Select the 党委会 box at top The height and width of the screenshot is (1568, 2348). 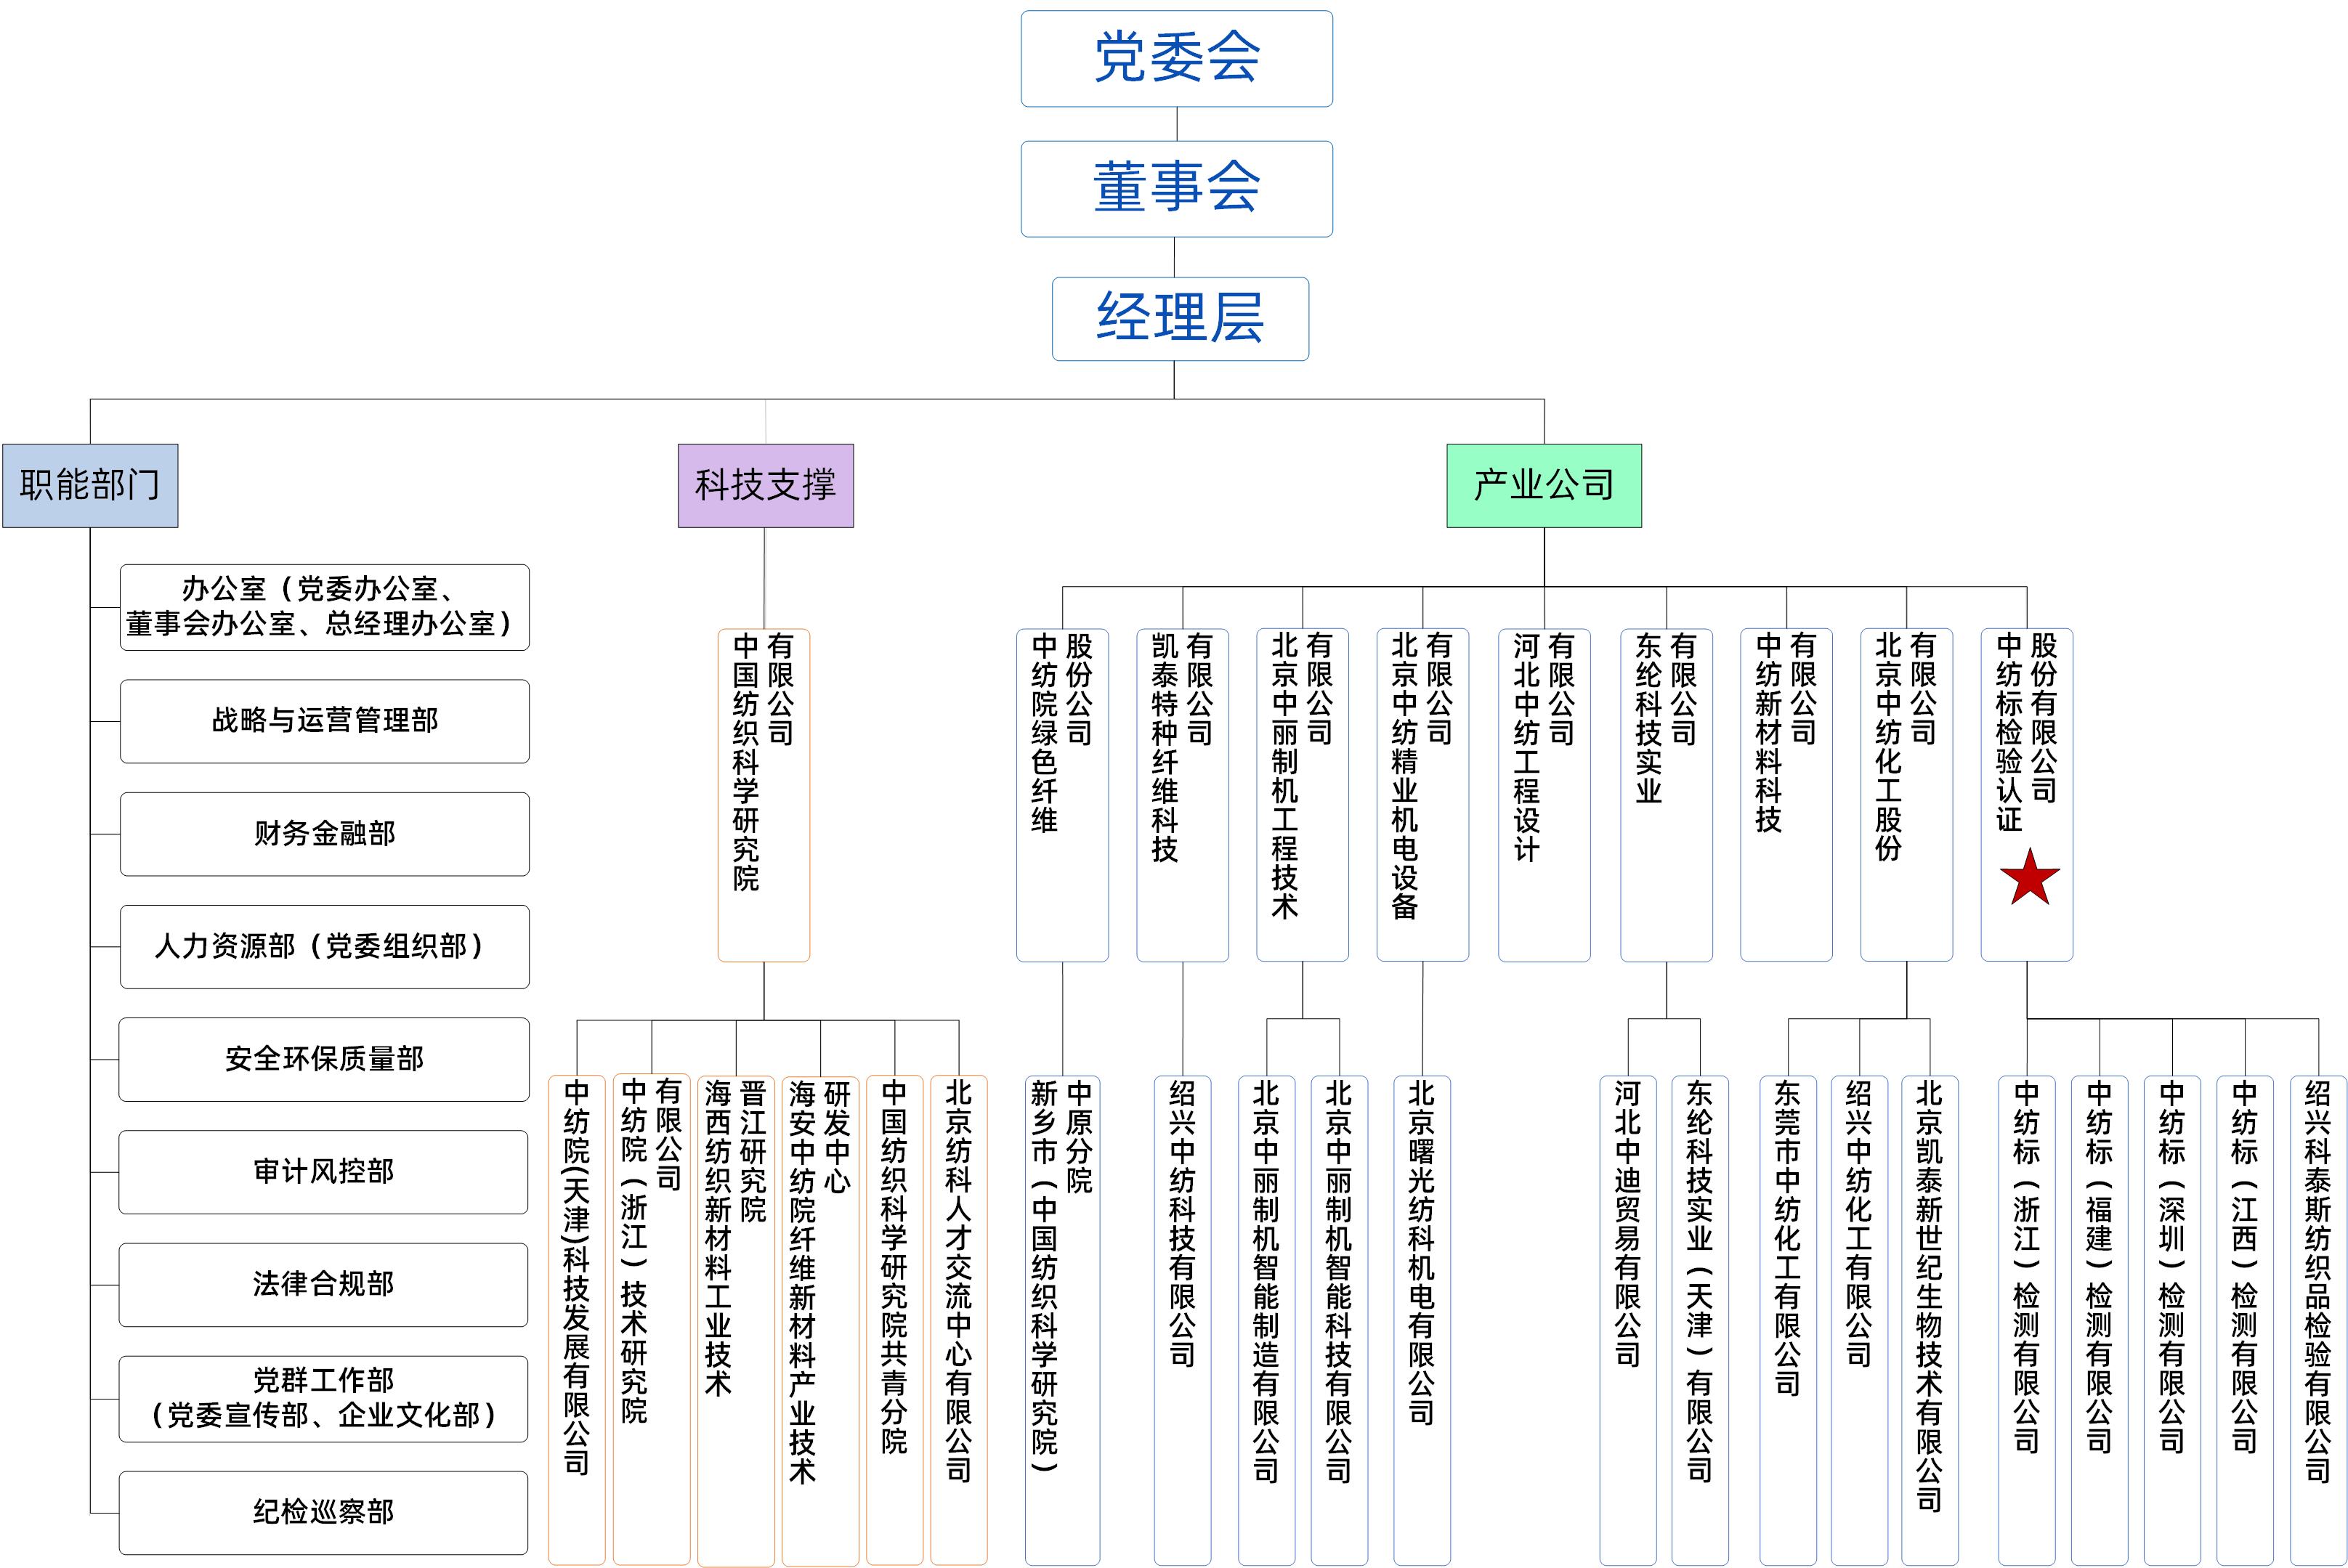click(1176, 58)
